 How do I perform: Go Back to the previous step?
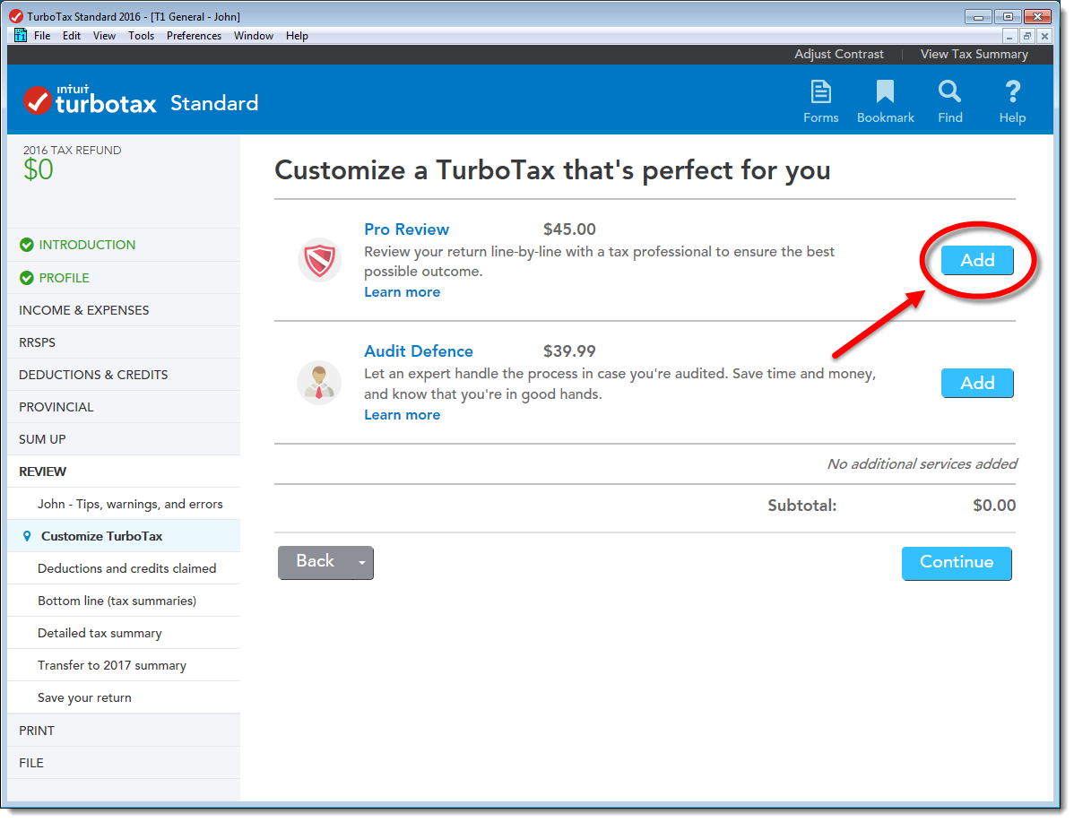click(x=316, y=563)
